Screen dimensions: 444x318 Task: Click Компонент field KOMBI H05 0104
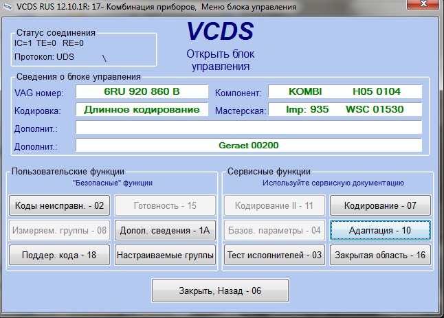click(345, 91)
